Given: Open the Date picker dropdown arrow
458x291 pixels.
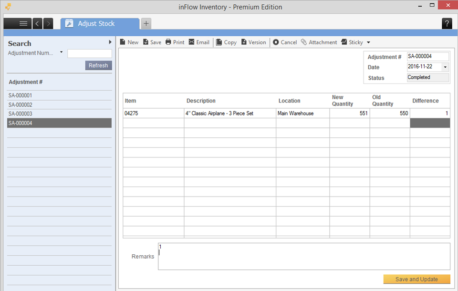Looking at the screenshot, I should pos(445,67).
